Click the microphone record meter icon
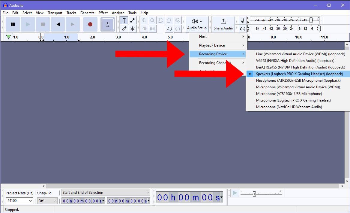Image resolution: width=350 pixels, height=213 pixels. [242, 20]
